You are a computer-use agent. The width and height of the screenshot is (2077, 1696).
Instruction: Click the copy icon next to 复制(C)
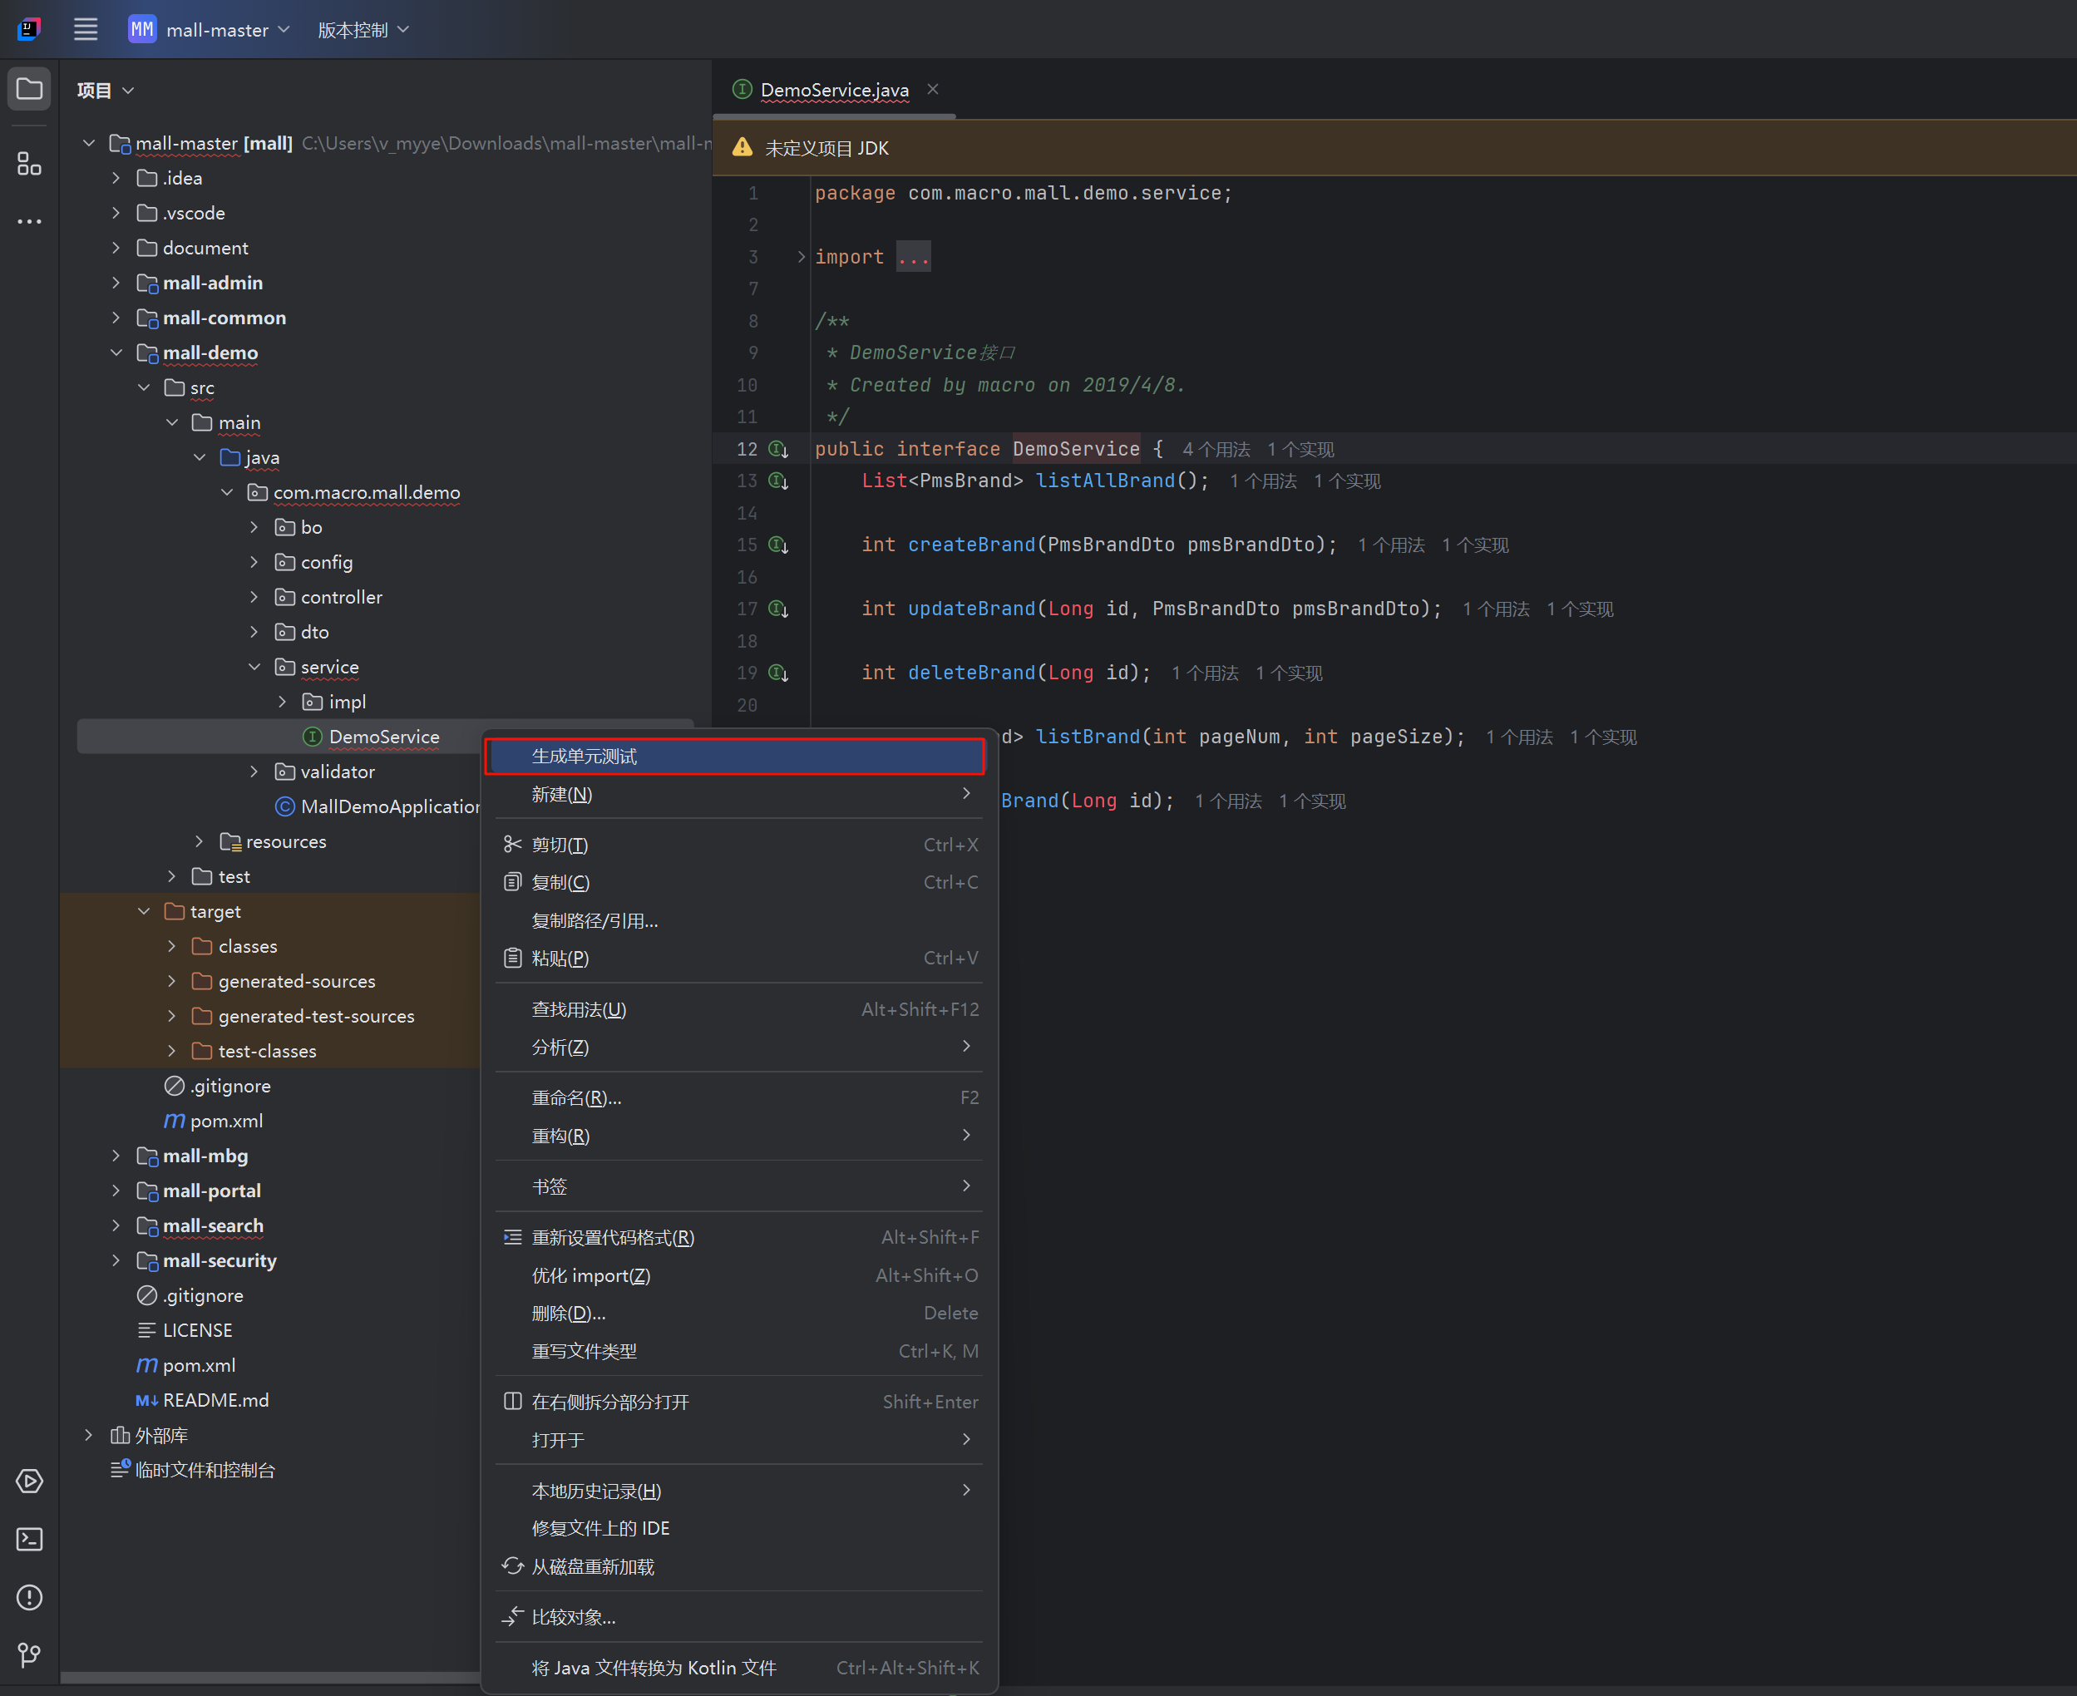513,882
